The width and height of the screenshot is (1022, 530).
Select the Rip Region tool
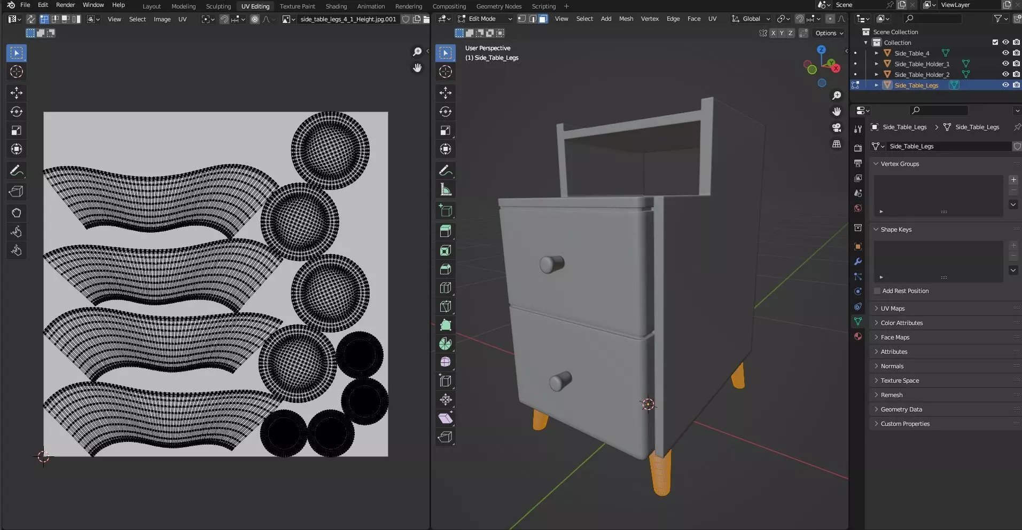coord(446,437)
